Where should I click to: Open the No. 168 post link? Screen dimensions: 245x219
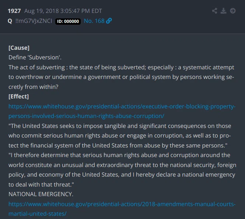coord(94,21)
